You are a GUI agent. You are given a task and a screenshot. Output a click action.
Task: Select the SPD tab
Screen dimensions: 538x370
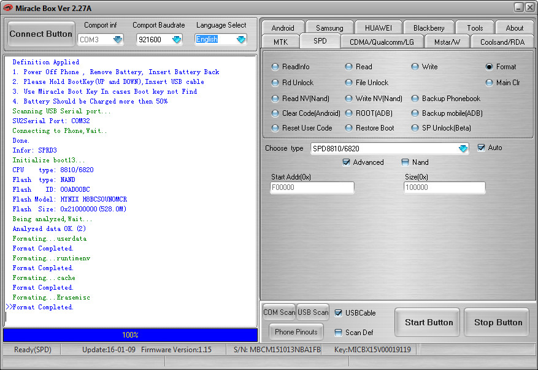[x=320, y=41]
